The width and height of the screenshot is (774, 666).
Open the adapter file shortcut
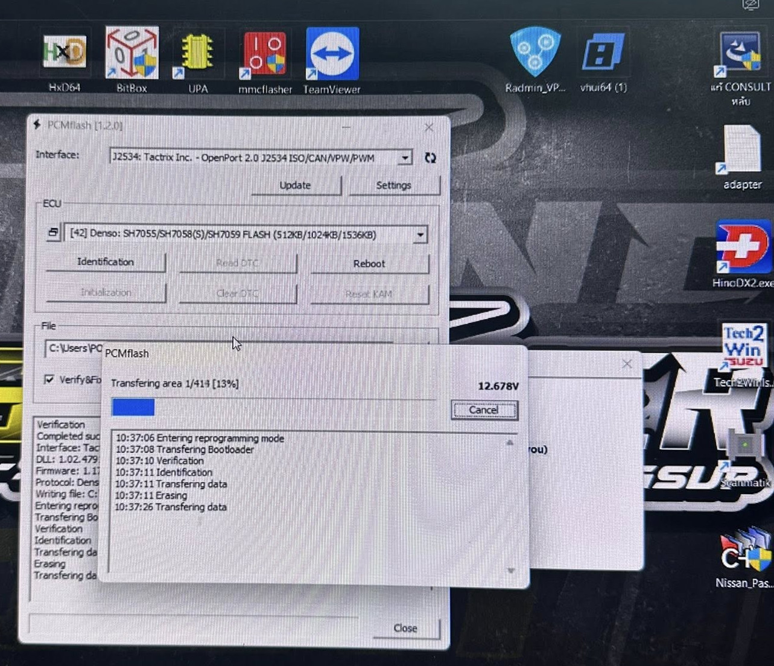point(742,157)
